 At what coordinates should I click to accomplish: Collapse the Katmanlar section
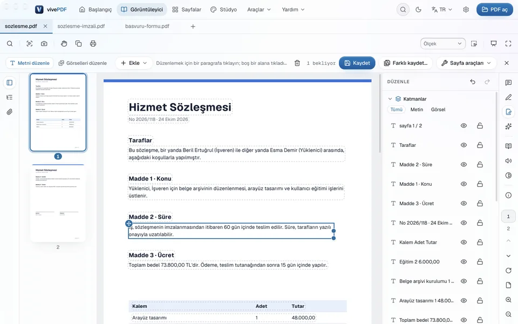coord(390,99)
